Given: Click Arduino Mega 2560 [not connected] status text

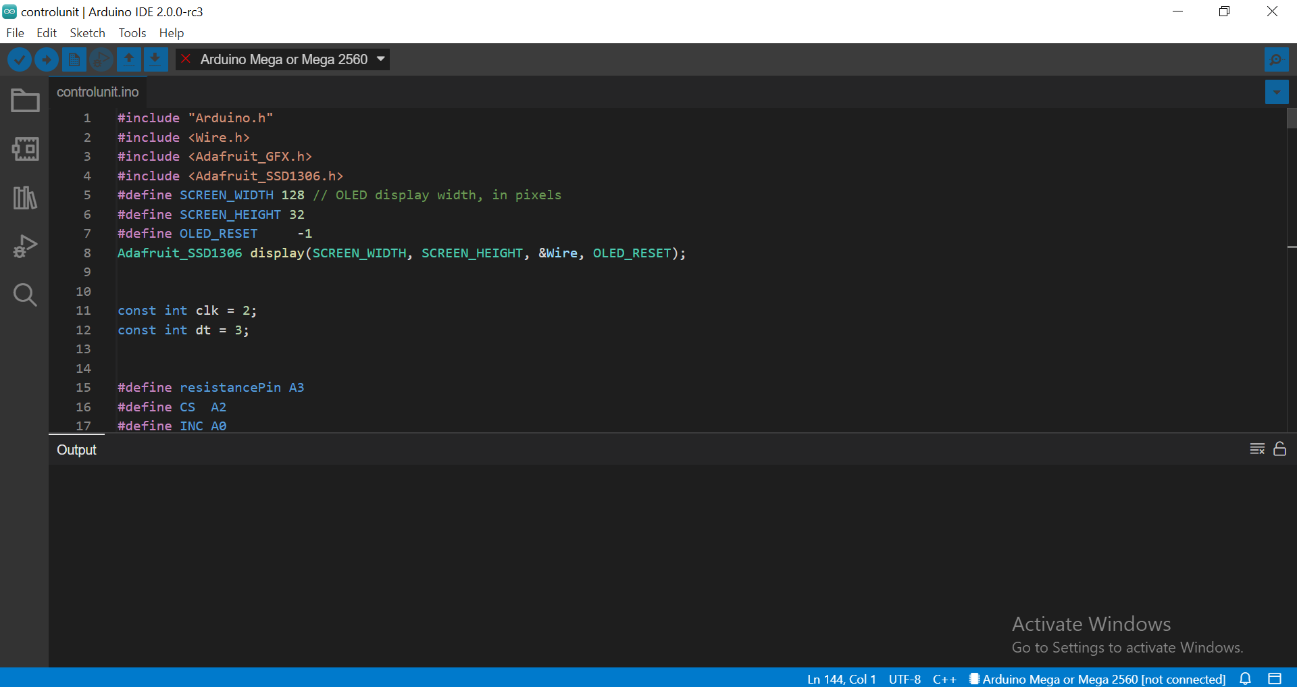Looking at the screenshot, I should pos(1098,679).
